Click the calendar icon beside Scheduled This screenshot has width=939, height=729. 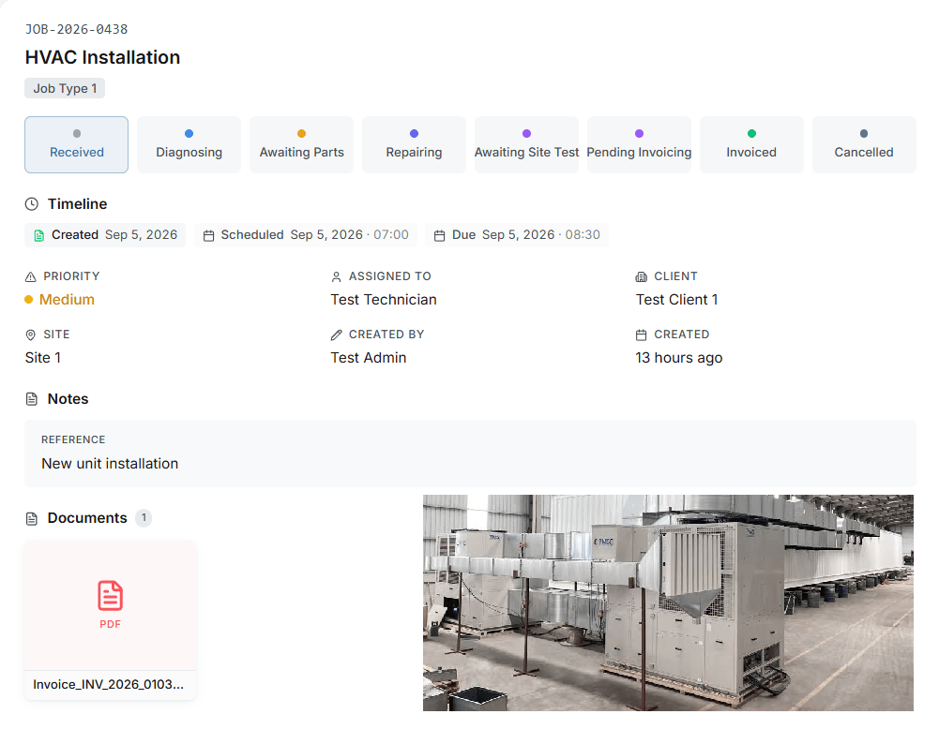point(208,235)
